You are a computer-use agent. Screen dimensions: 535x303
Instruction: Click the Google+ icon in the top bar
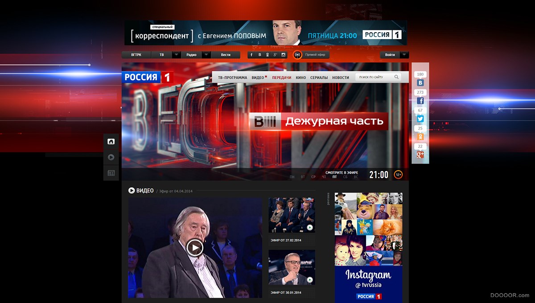pos(275,55)
